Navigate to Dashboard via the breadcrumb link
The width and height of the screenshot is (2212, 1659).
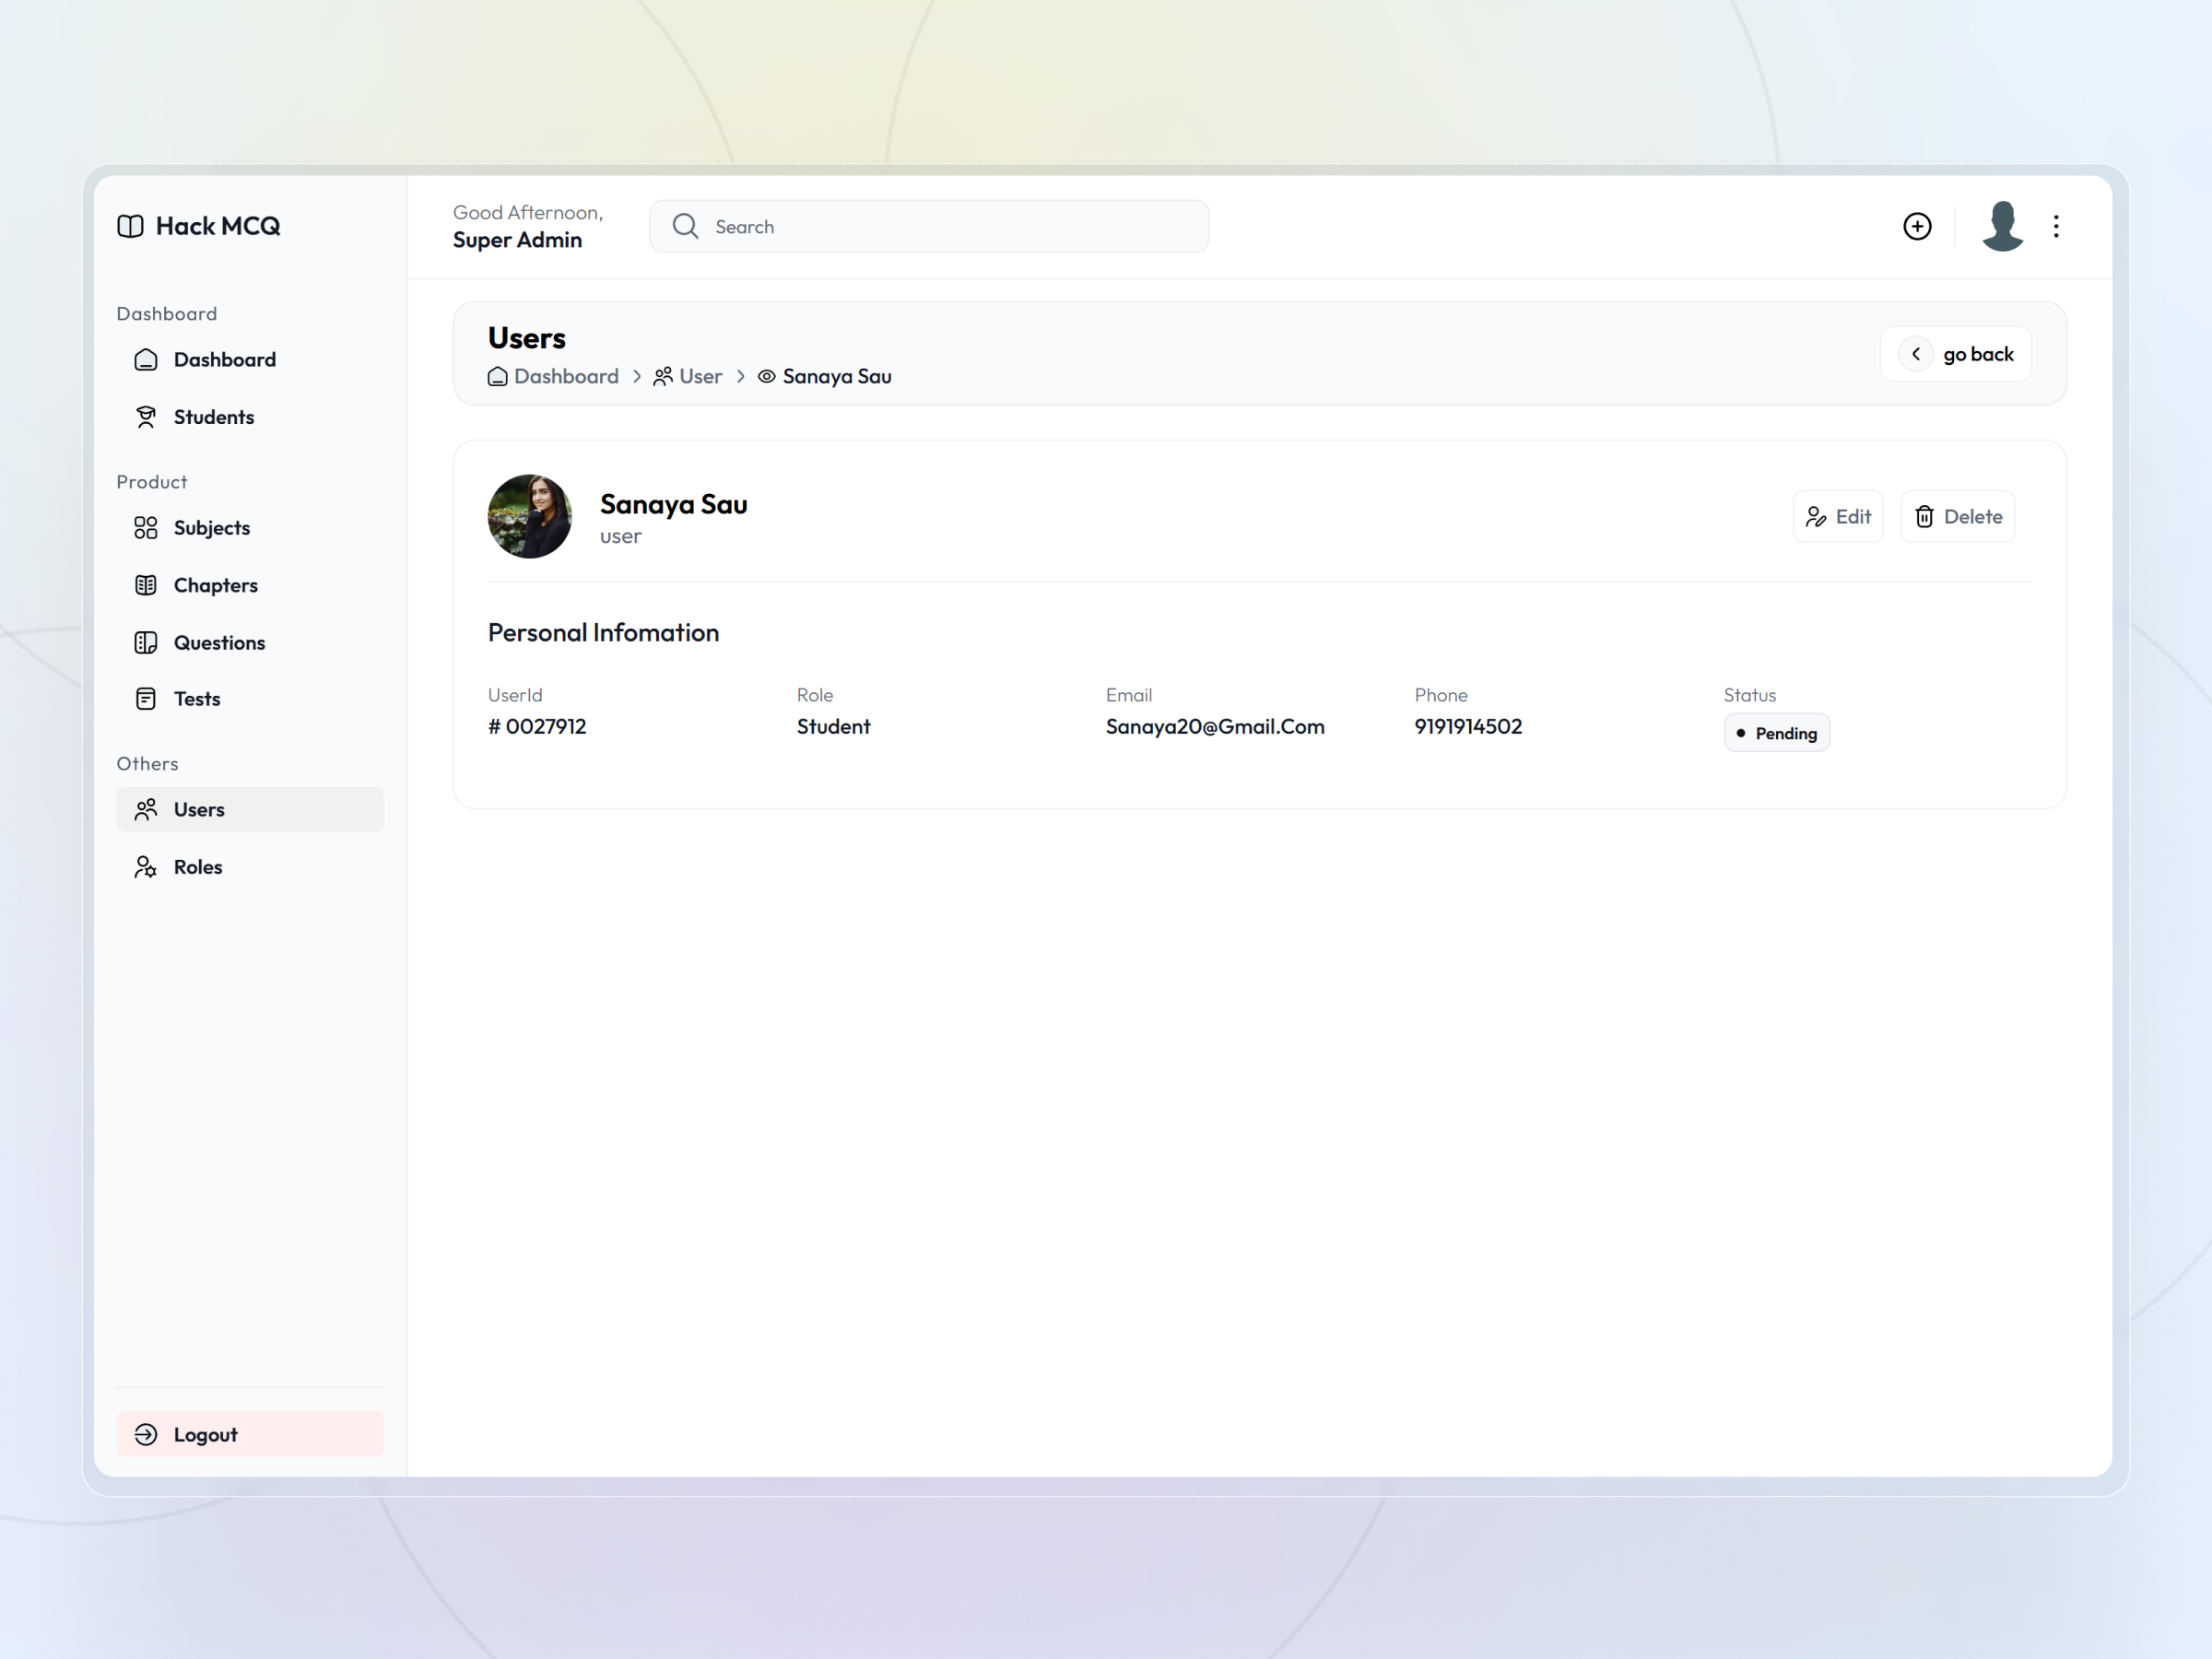(x=566, y=376)
